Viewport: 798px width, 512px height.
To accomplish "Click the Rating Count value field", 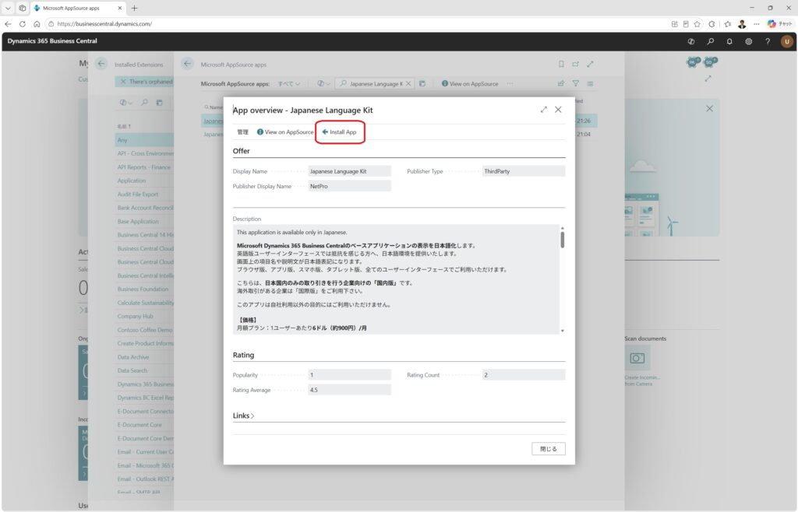I will click(524, 375).
